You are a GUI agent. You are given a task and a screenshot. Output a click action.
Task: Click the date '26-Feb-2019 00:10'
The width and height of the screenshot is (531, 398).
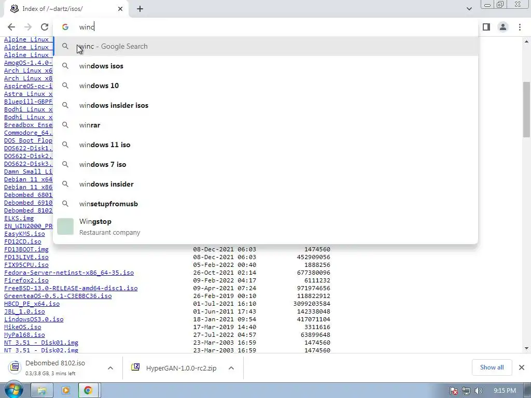point(225,296)
